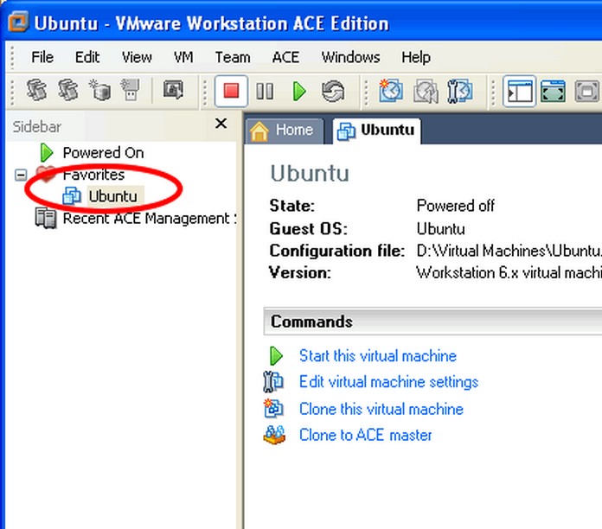
Task: Click Edit virtual machine settings link
Action: click(387, 382)
